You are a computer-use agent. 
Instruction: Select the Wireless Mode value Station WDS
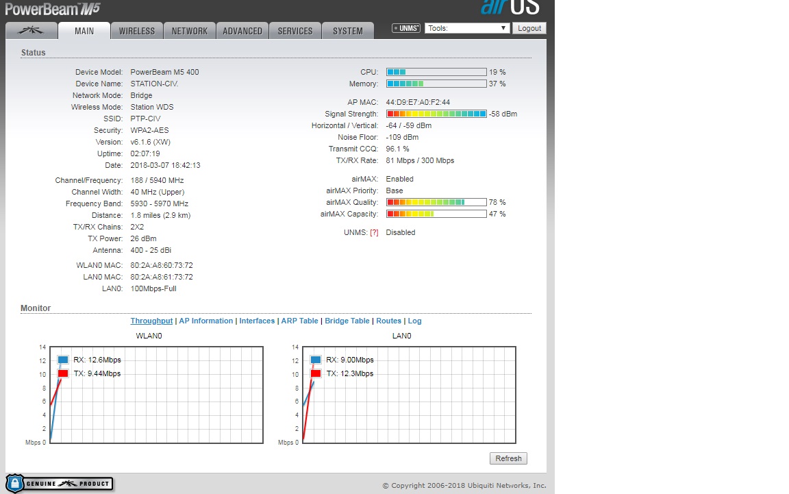click(152, 107)
